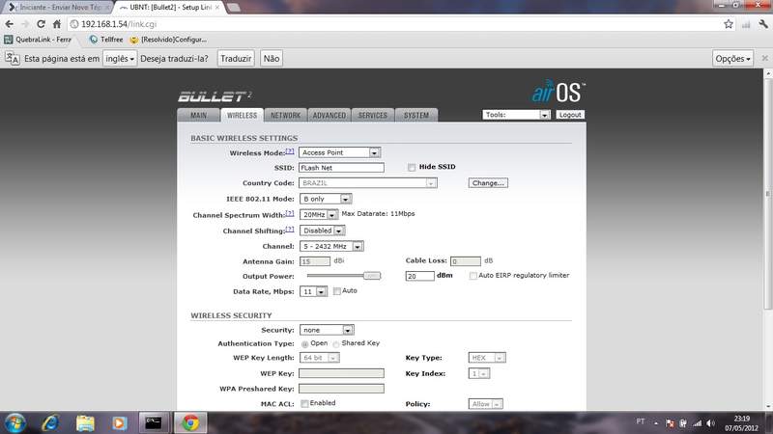This screenshot has height=434, width=773.
Task: Open Windows Explorer folder from taskbar
Action: pyautogui.click(x=85, y=422)
